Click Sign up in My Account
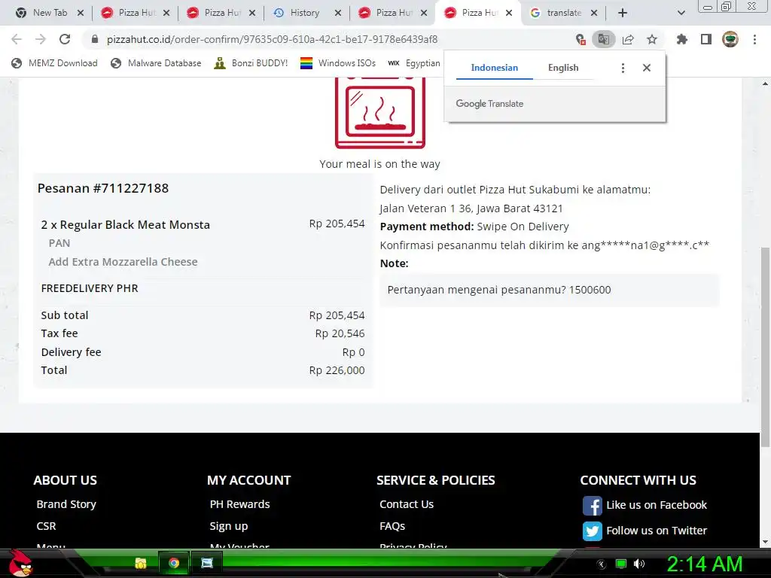This screenshot has width=771, height=578. click(x=229, y=526)
